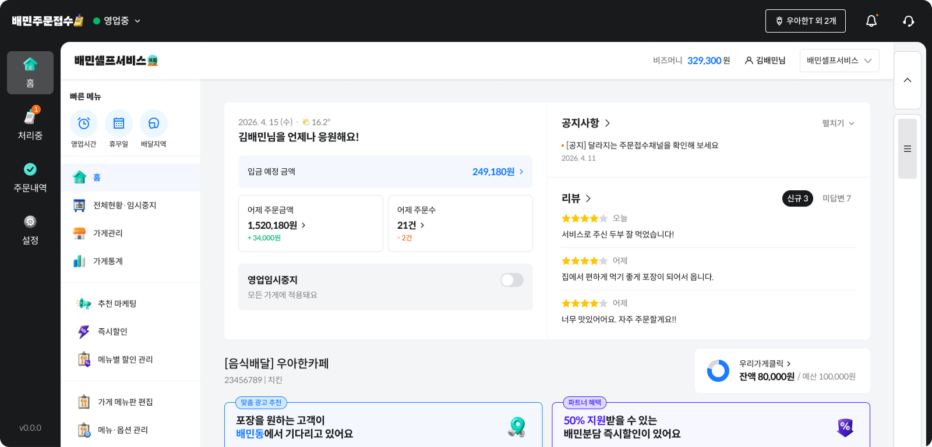
Task: Click the 김배민님 user profile
Action: tap(765, 61)
